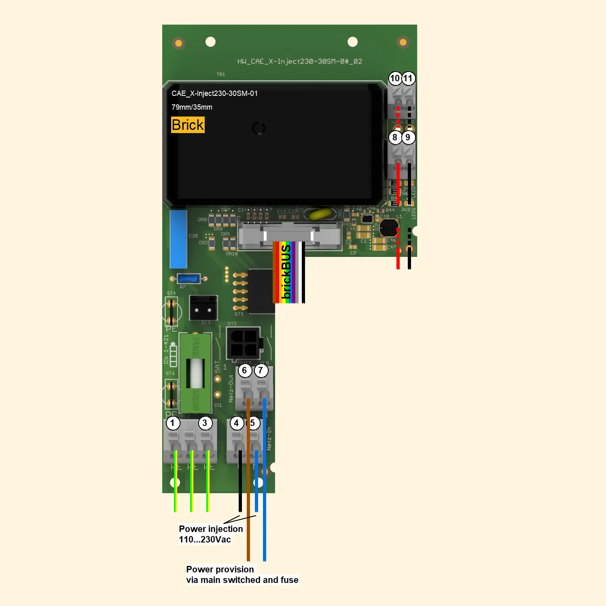
Task: Click the circled number 7 marker
Action: coord(261,371)
